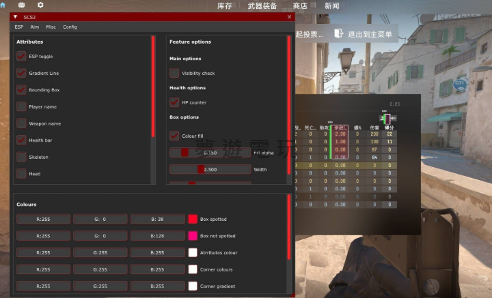
Task: Switch to the Misc tab
Action: click(x=51, y=27)
